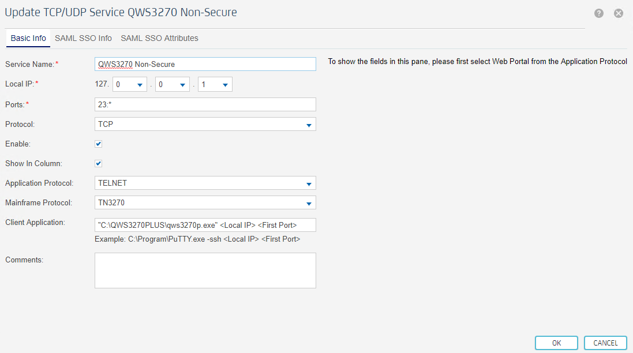Image resolution: width=633 pixels, height=353 pixels.
Task: Select the Basic Info tab
Action: point(28,38)
